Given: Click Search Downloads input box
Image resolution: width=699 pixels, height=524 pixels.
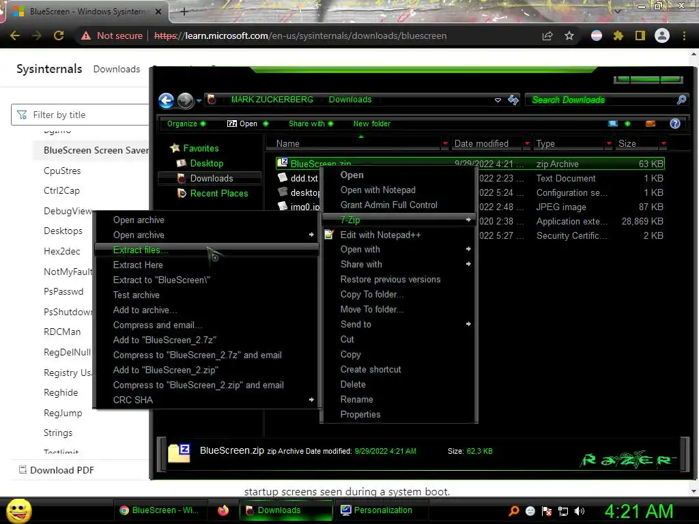Looking at the screenshot, I should pyautogui.click(x=606, y=100).
